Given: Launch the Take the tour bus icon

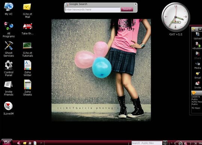Looking at the screenshot, I should coord(27,28).
